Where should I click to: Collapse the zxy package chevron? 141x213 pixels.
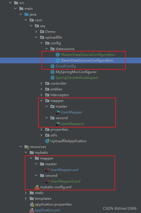[x=31, y=26]
